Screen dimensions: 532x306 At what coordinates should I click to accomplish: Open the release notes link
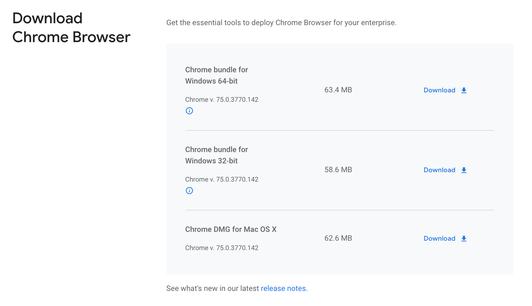pos(283,288)
